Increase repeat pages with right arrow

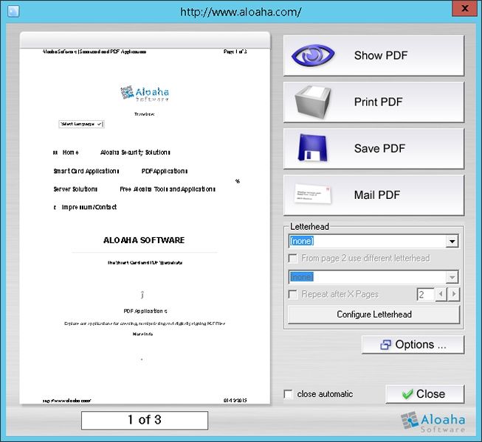point(454,295)
